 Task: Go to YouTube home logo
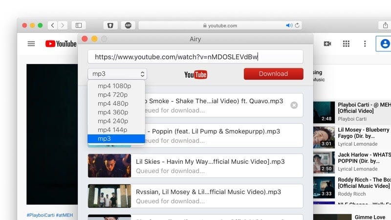click(61, 44)
